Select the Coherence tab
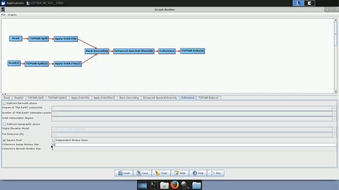The width and height of the screenshot is (339, 190). 188,98
